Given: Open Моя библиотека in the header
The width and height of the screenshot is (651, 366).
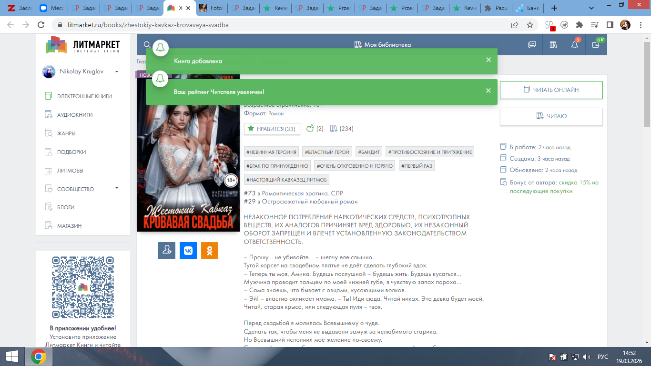Looking at the screenshot, I should point(383,45).
